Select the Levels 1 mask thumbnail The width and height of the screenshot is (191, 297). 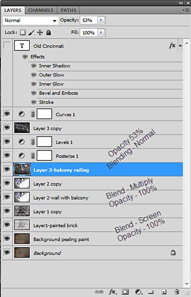(x=44, y=141)
